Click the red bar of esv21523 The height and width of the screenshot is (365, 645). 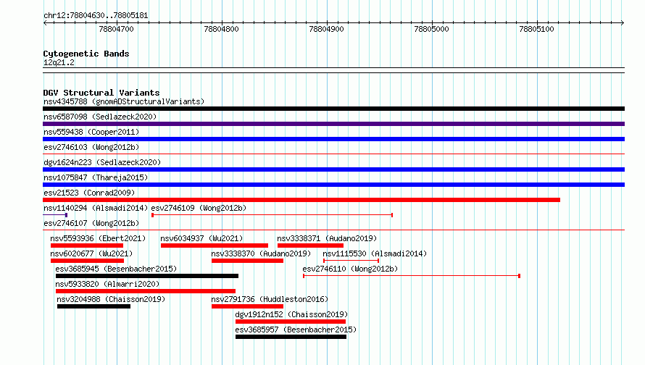pos(301,200)
